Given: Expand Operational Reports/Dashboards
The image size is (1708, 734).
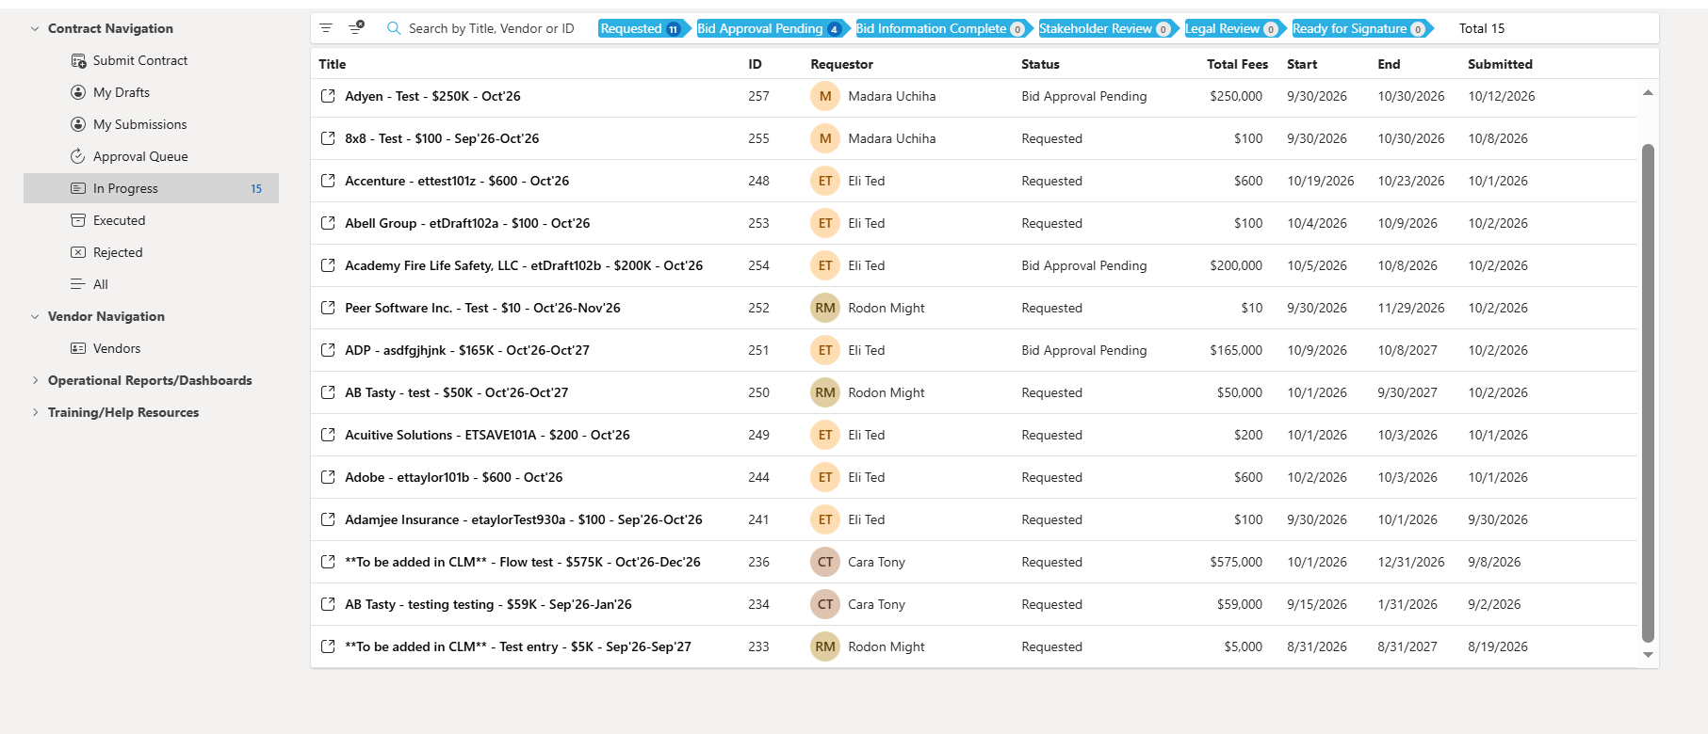Looking at the screenshot, I should (x=35, y=380).
